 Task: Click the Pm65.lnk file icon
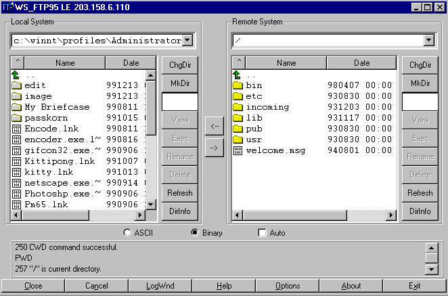coord(16,205)
